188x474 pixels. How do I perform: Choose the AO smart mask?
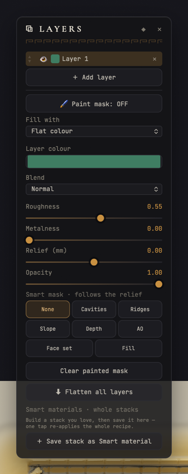coord(140,329)
